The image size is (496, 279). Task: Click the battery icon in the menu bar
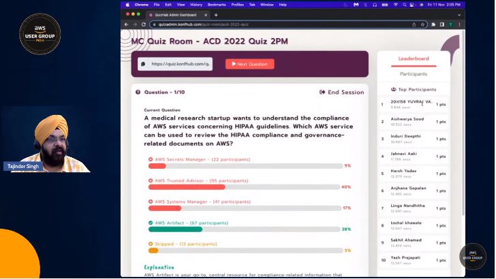coord(385,5)
